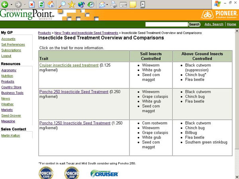The image size is (239, 179).
Task: Open the Agronomy resource link
Action: [x=9, y=70]
